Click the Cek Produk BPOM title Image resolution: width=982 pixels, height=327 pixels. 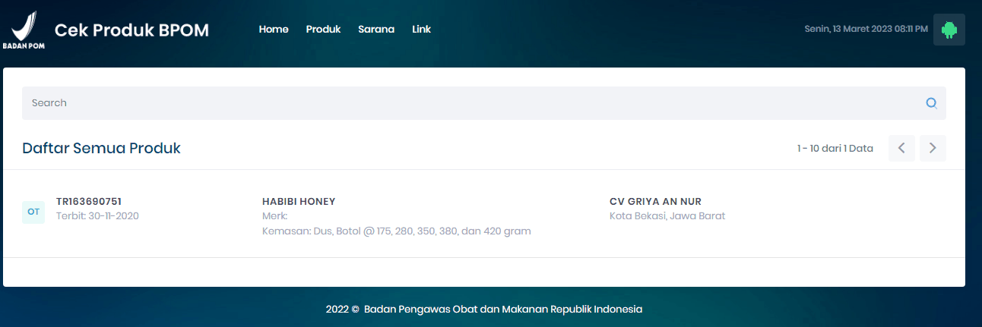(x=131, y=30)
